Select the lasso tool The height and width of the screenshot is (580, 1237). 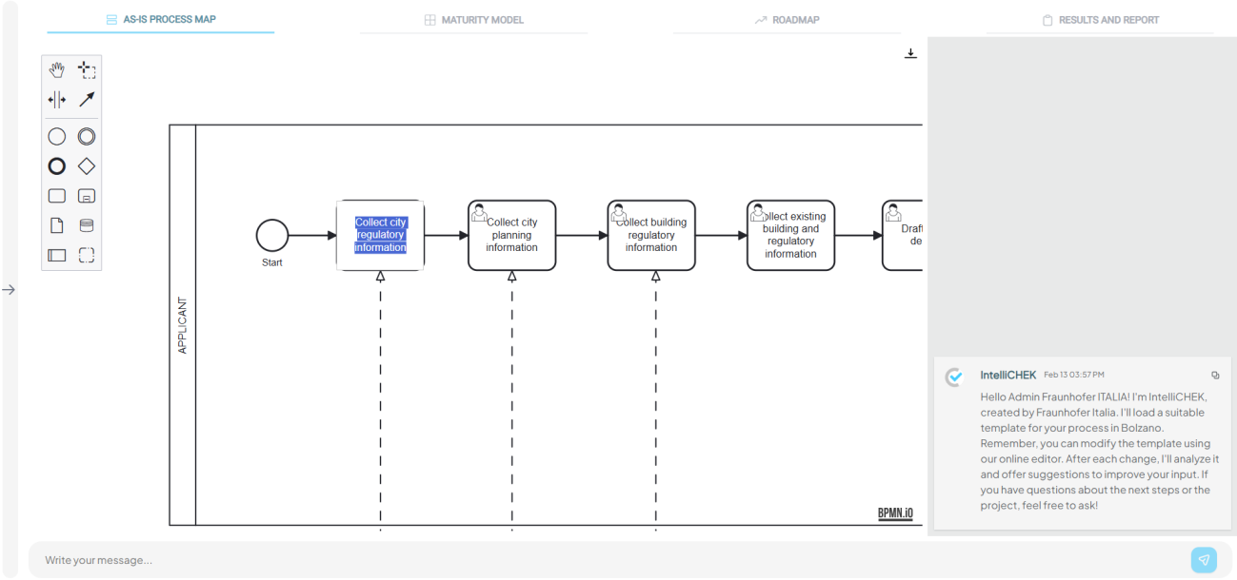pyautogui.click(x=87, y=69)
